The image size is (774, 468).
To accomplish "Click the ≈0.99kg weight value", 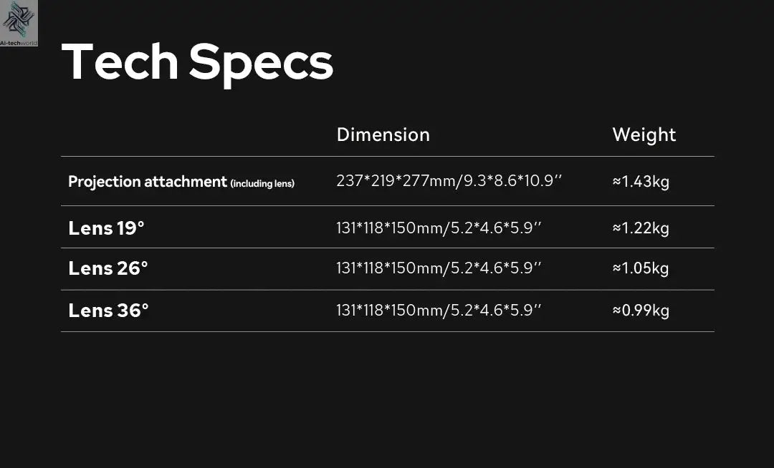I will pyautogui.click(x=641, y=311).
